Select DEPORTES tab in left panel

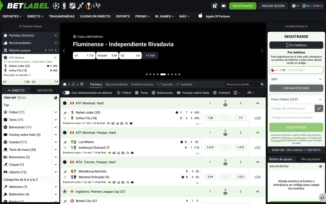coord(45,90)
